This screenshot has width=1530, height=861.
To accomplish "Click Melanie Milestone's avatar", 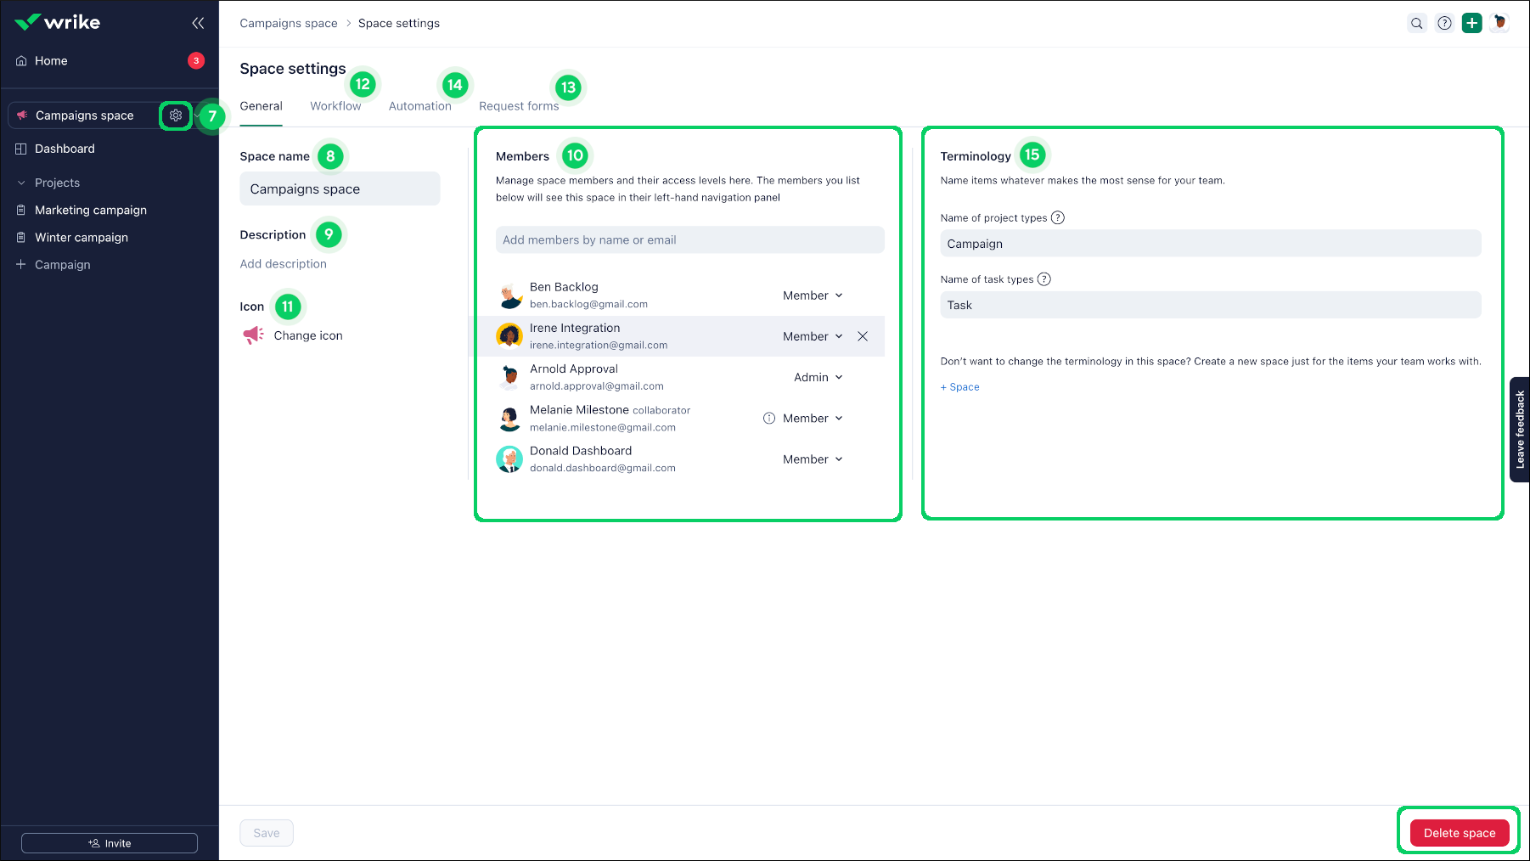I will (x=509, y=418).
